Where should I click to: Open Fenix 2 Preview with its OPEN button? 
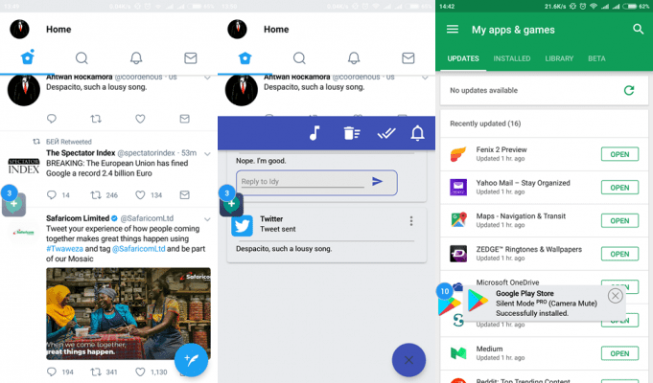(619, 154)
